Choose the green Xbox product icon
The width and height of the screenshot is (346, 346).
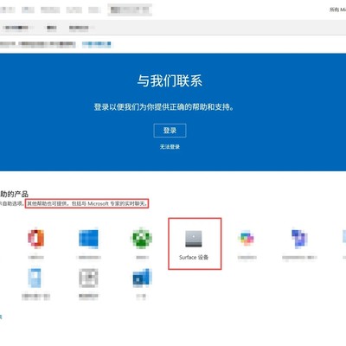pos(141,238)
